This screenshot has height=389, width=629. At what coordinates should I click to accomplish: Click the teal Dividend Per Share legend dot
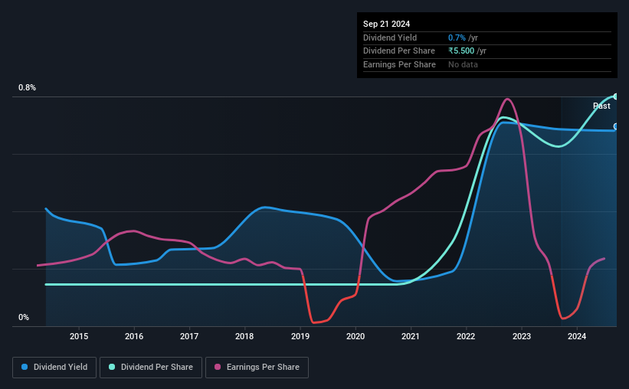click(112, 367)
